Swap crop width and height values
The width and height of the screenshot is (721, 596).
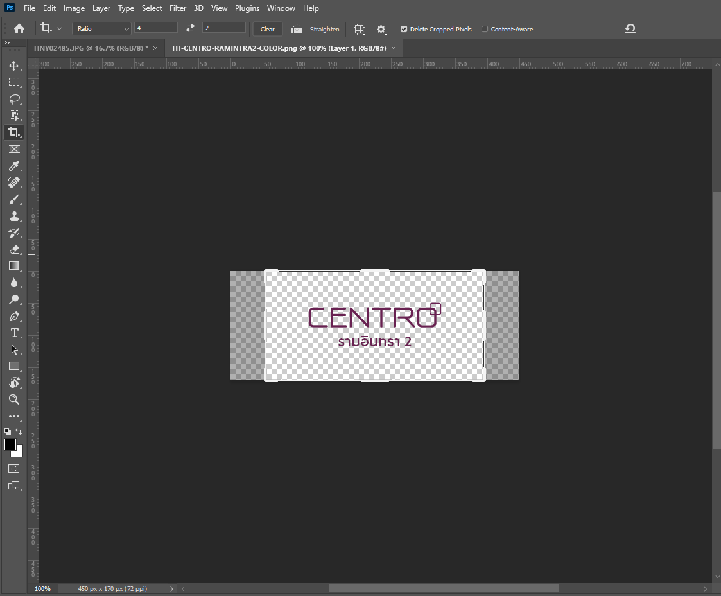190,28
